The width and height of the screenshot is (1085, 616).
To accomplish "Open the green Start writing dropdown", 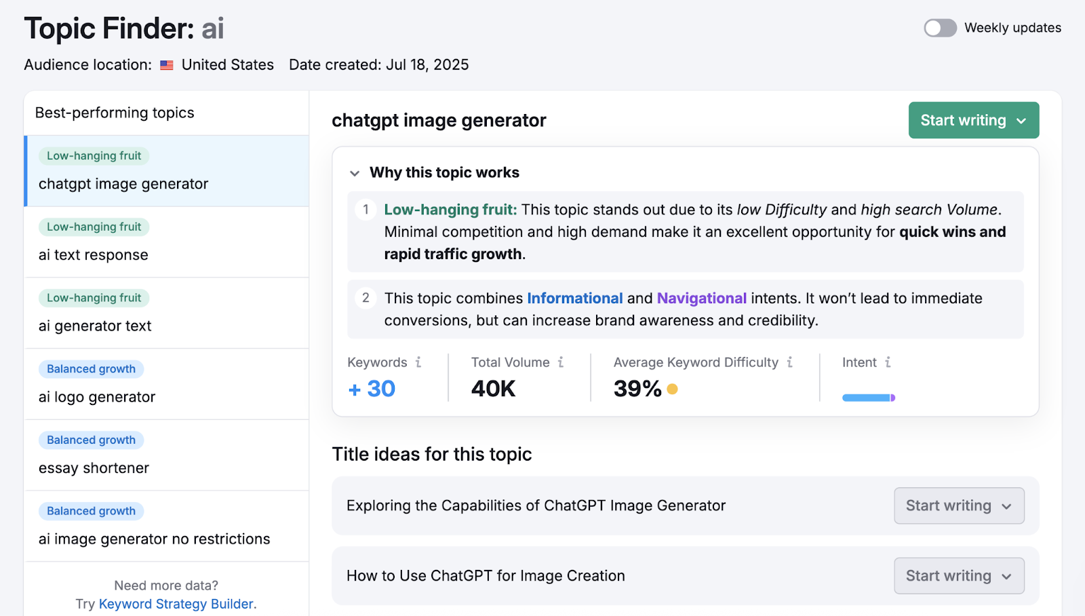I will coord(973,120).
